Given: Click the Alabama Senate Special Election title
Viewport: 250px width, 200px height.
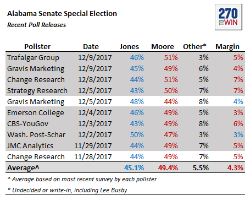Looking at the screenshot, I should [x=62, y=14].
